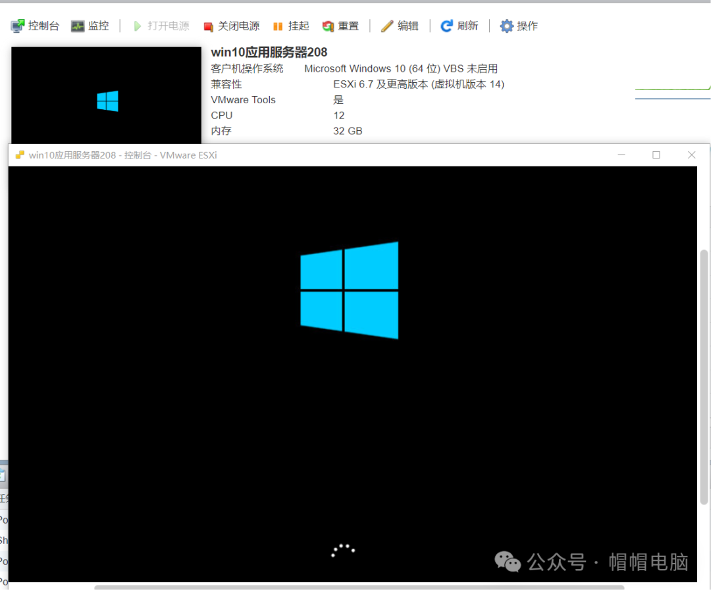The image size is (711, 590).
Task: Suspend the VM with 挂起
Action: point(290,26)
